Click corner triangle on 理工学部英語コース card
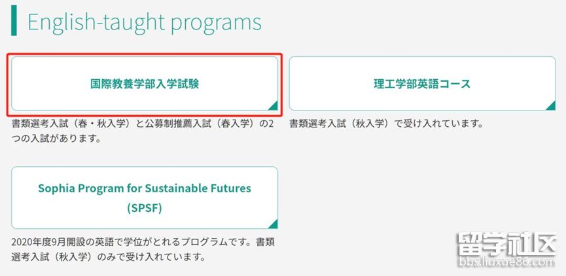The height and width of the screenshot is (276, 566). 551,106
